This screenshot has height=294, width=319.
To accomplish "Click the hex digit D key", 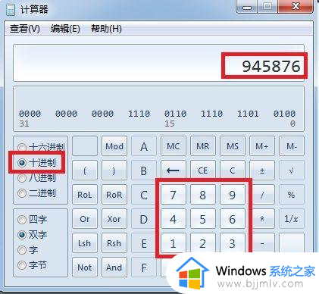I will (x=144, y=219).
